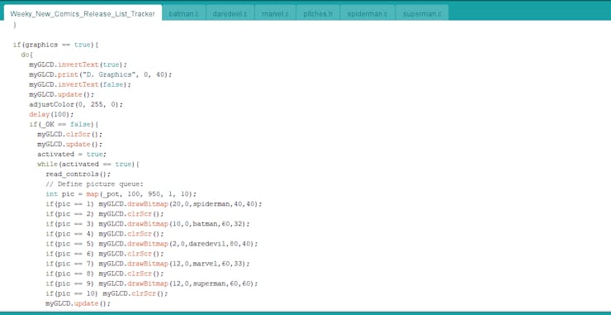
Task: Switch to the batman.c tab
Action: click(x=183, y=14)
